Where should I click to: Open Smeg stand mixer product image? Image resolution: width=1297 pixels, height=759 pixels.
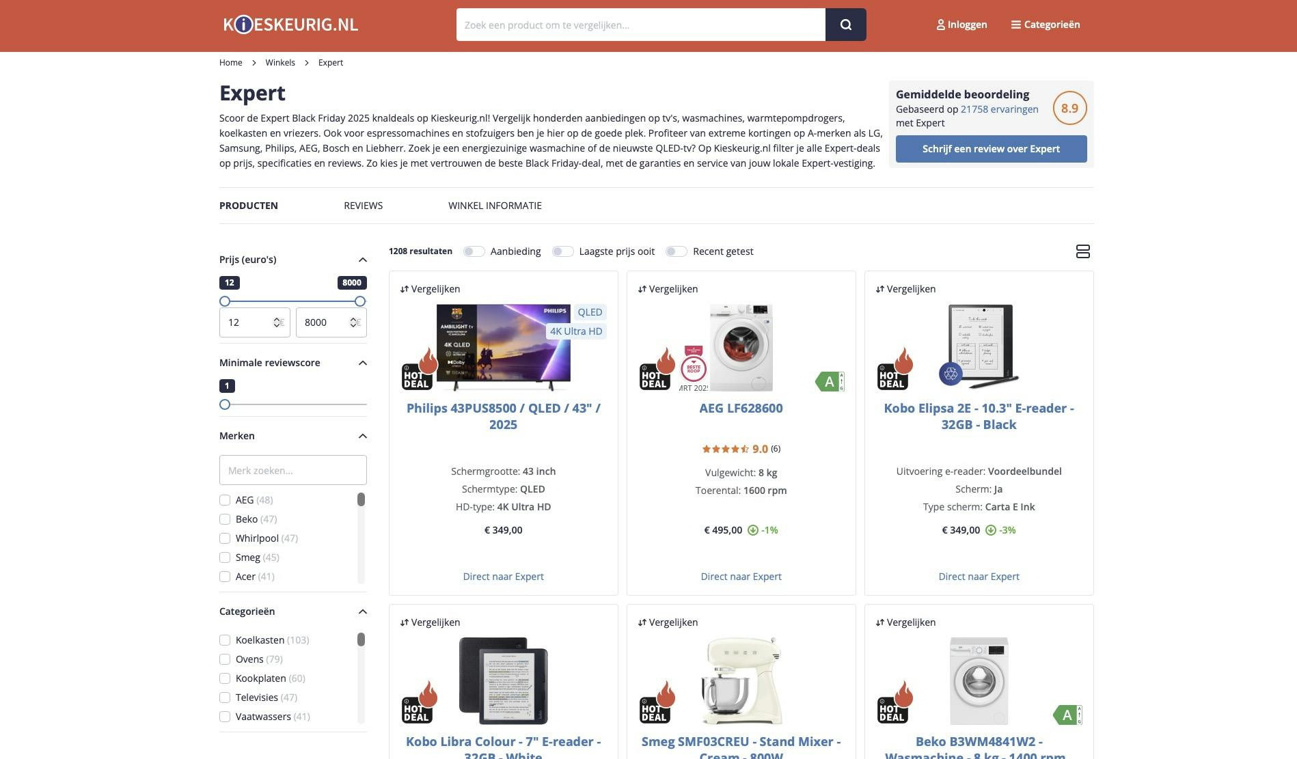(x=741, y=680)
